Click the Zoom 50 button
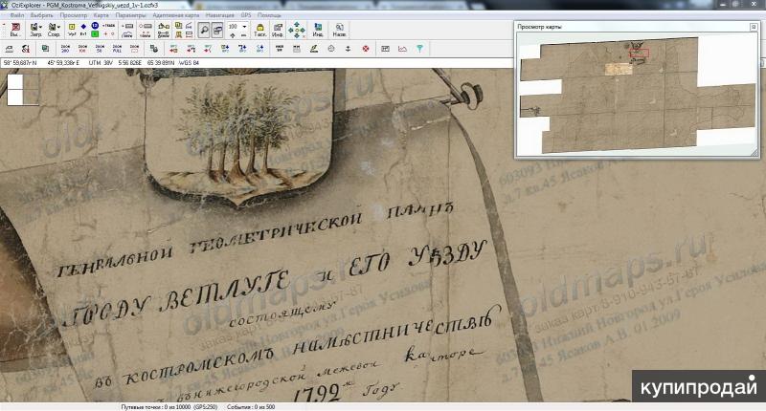The height and width of the screenshot is (411, 766). pos(100,48)
